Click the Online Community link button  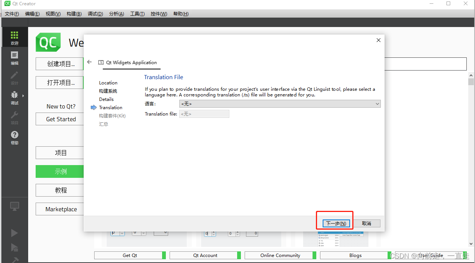(x=280, y=255)
